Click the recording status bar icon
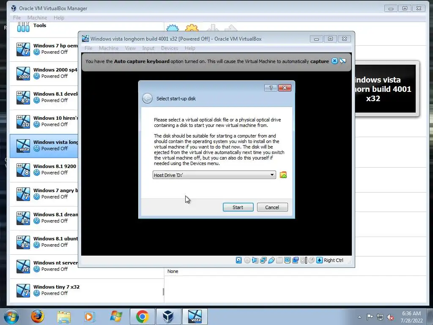Screen dimensions: 433x325 click(x=295, y=260)
